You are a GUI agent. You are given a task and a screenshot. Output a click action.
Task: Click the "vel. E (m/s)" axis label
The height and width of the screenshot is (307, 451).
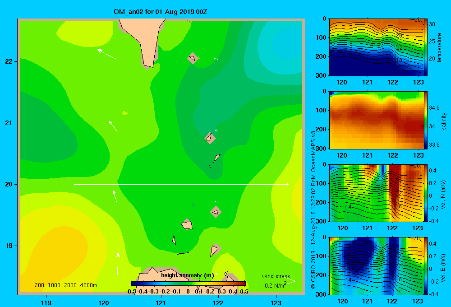pos(443,268)
